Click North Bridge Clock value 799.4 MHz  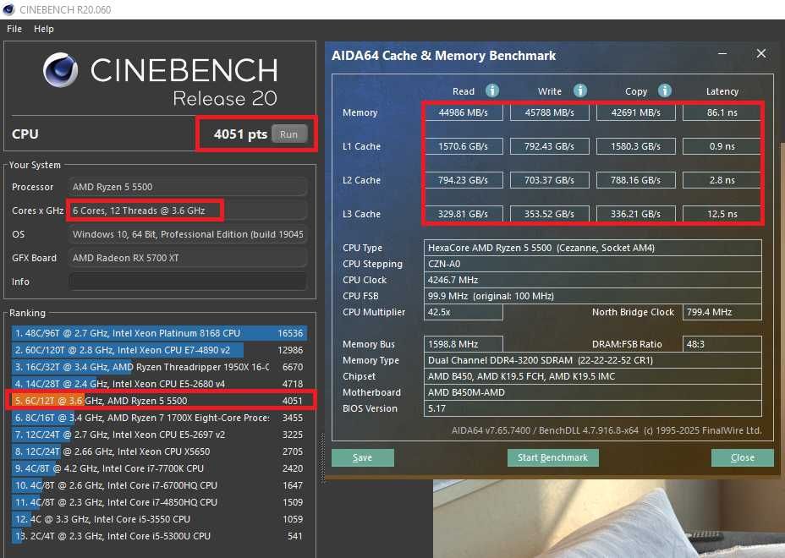point(722,312)
